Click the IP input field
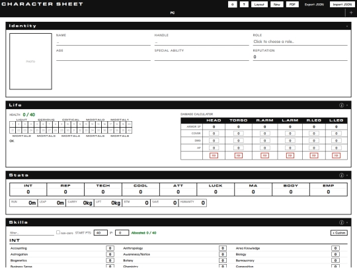 pyautogui.click(x=122, y=233)
